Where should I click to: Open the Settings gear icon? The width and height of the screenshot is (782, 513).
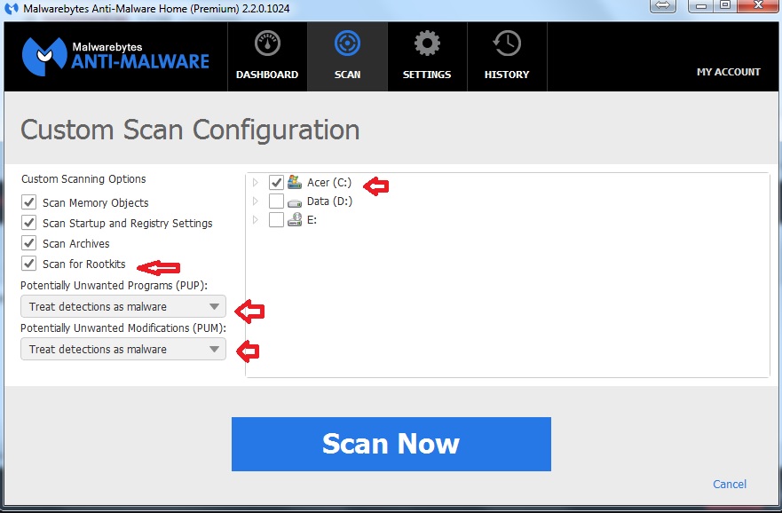click(x=427, y=44)
